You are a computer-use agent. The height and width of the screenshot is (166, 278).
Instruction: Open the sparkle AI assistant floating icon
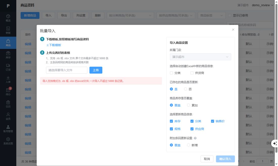[275, 143]
